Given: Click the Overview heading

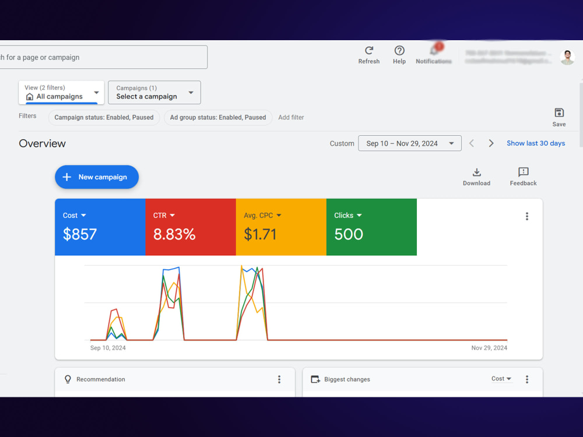Looking at the screenshot, I should click(43, 143).
